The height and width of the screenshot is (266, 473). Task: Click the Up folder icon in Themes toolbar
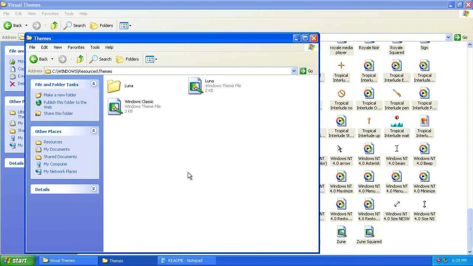80,59
